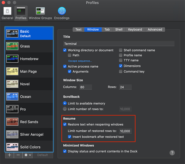Open the help question mark button
185x164 pixels.
pyautogui.click(x=172, y=153)
